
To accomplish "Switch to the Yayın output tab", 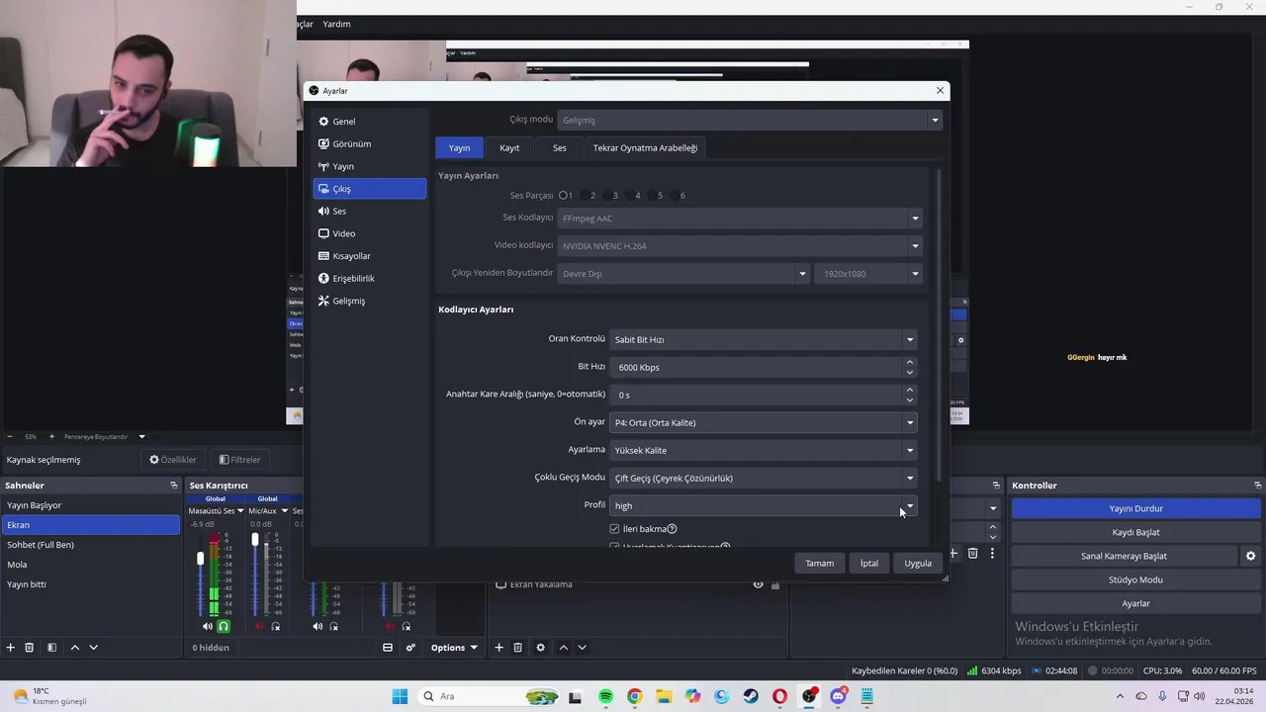I will (459, 147).
